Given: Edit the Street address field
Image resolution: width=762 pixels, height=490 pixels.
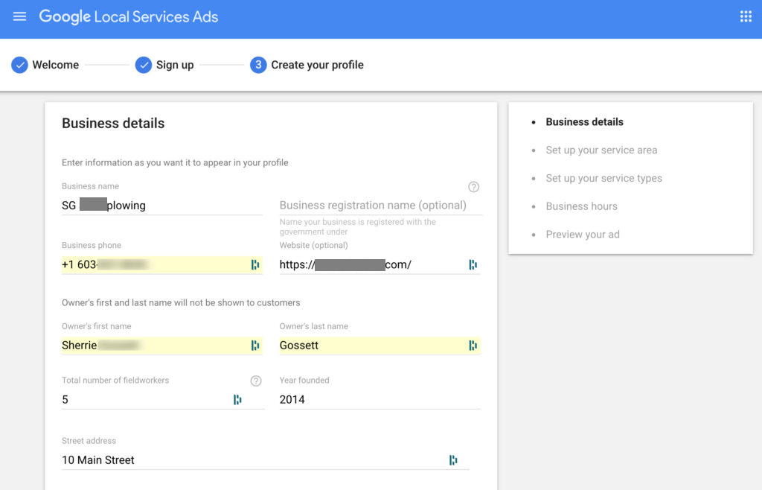Looking at the screenshot, I should pyautogui.click(x=265, y=460).
